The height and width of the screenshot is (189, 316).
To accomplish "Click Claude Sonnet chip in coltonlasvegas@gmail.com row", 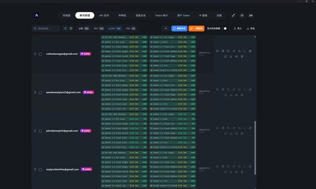I will [173, 70].
